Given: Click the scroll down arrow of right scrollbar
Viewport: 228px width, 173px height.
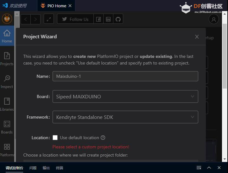Looking at the screenshot, I should (x=225, y=159).
